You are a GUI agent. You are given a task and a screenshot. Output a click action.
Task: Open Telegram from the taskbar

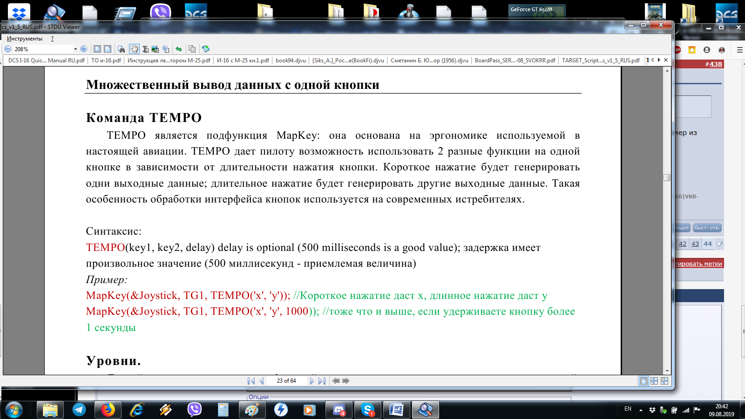point(79,410)
